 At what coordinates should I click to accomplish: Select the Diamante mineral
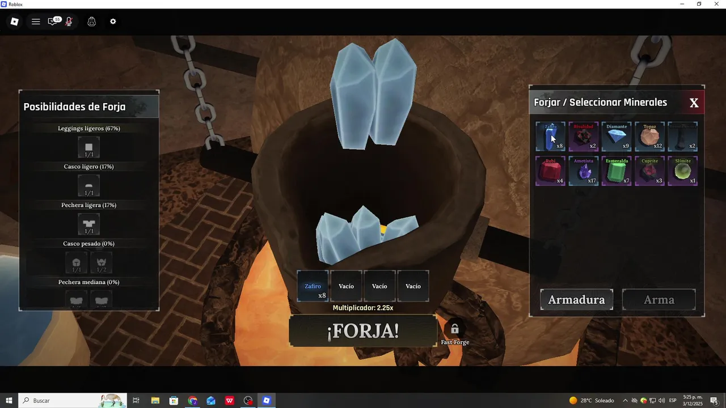617,137
